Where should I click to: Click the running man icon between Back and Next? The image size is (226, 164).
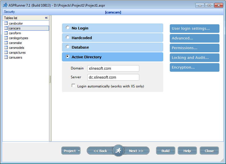coord(118,151)
